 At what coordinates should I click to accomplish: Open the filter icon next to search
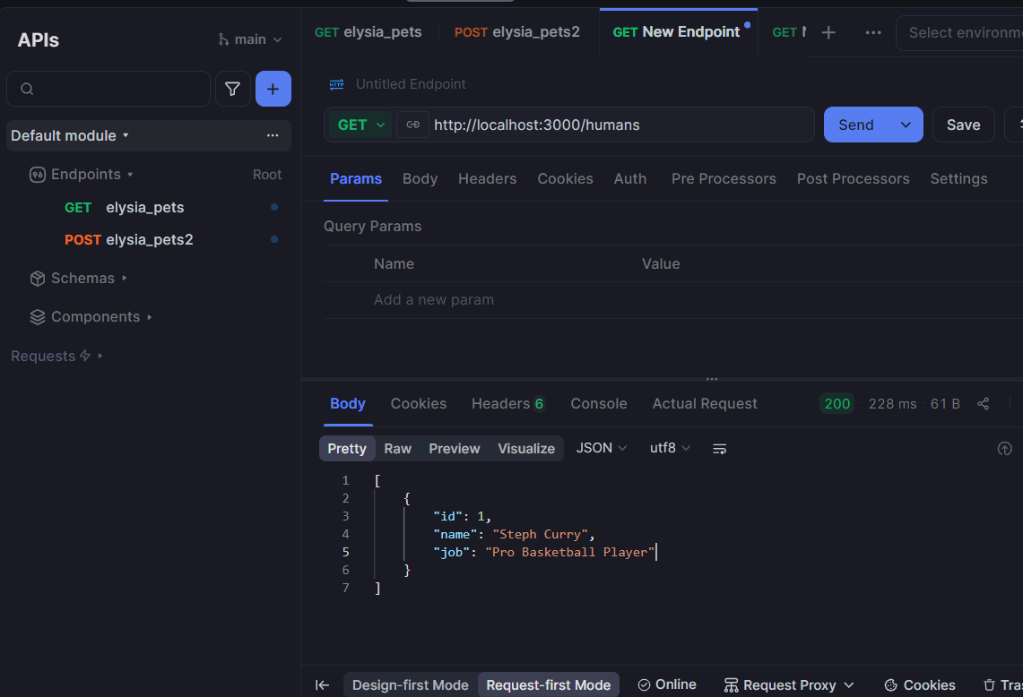click(232, 89)
